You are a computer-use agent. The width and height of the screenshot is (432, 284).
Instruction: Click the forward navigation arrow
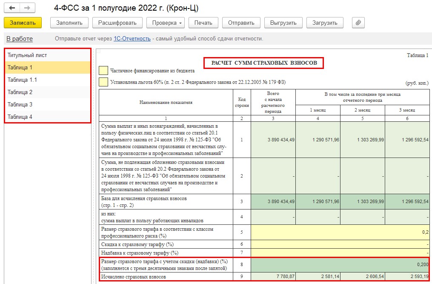[x=27, y=8]
